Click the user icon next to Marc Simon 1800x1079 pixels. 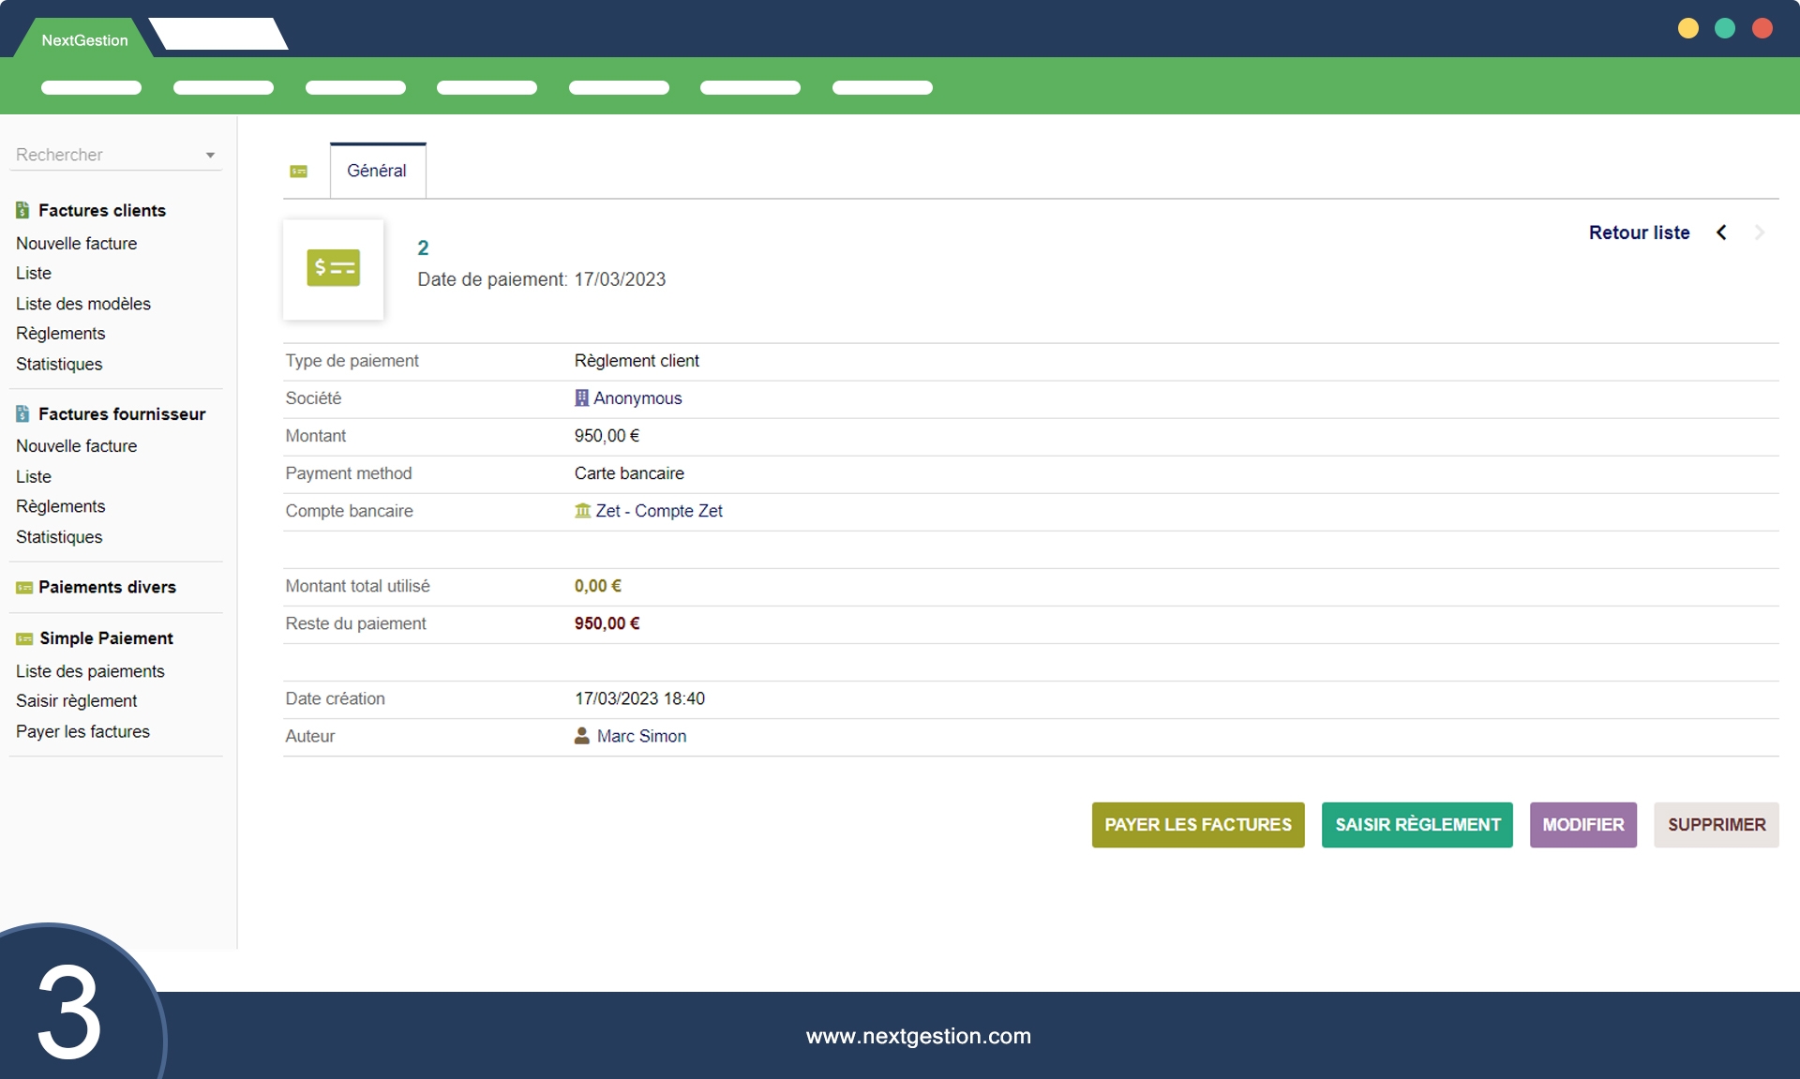pyautogui.click(x=582, y=736)
